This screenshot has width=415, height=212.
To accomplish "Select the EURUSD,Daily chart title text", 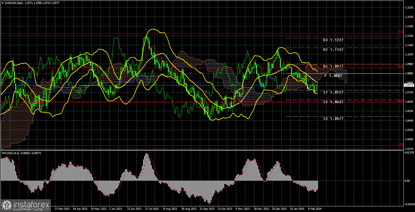I will point(14,3).
